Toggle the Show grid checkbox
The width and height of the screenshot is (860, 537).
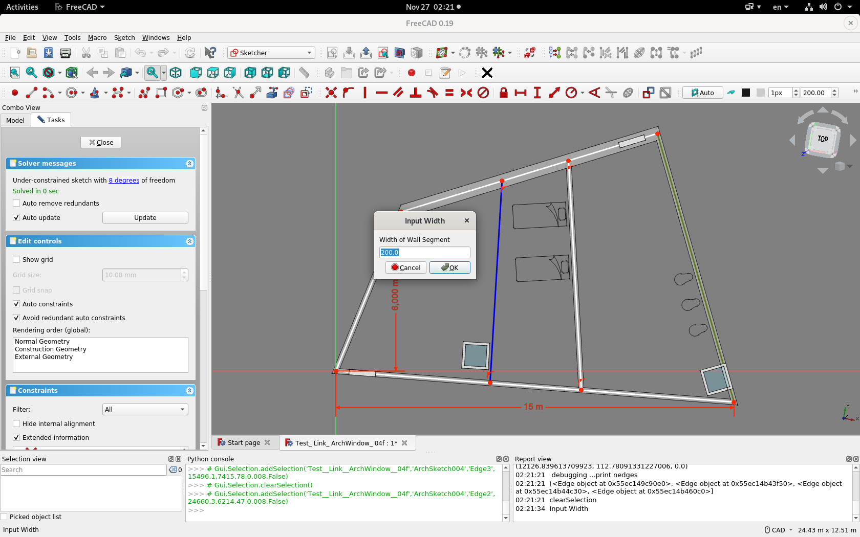[16, 259]
